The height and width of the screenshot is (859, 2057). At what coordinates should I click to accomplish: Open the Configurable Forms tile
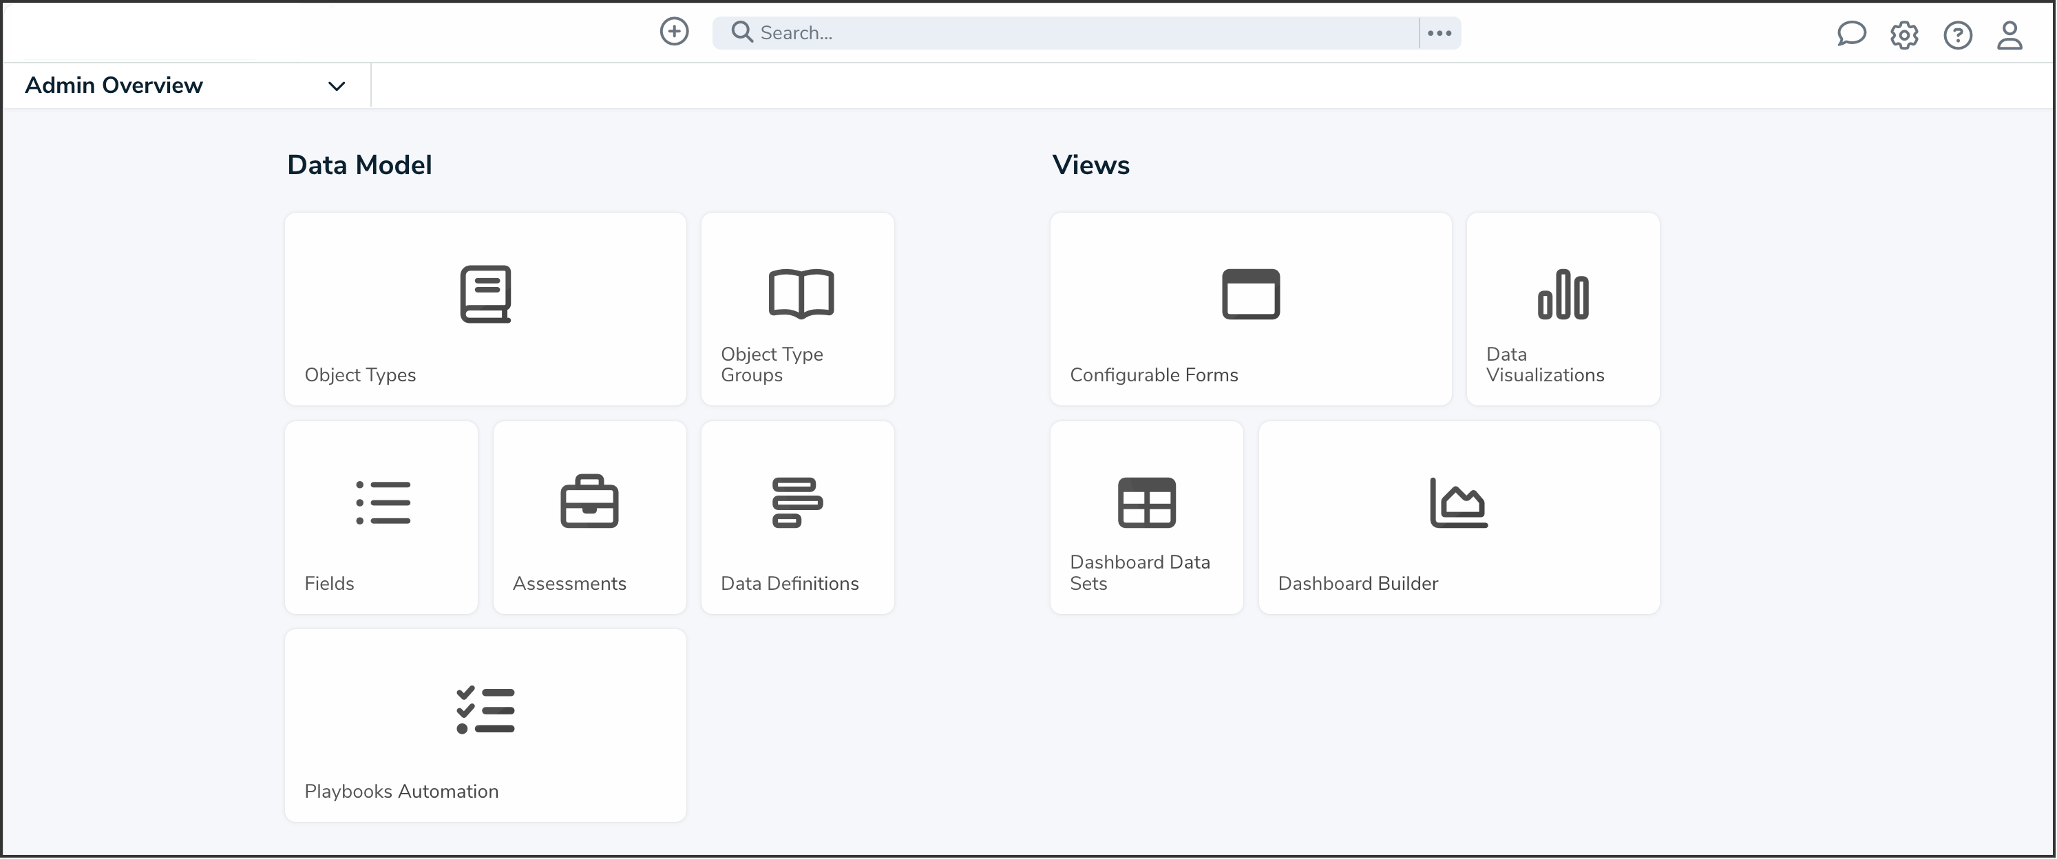pos(1249,309)
